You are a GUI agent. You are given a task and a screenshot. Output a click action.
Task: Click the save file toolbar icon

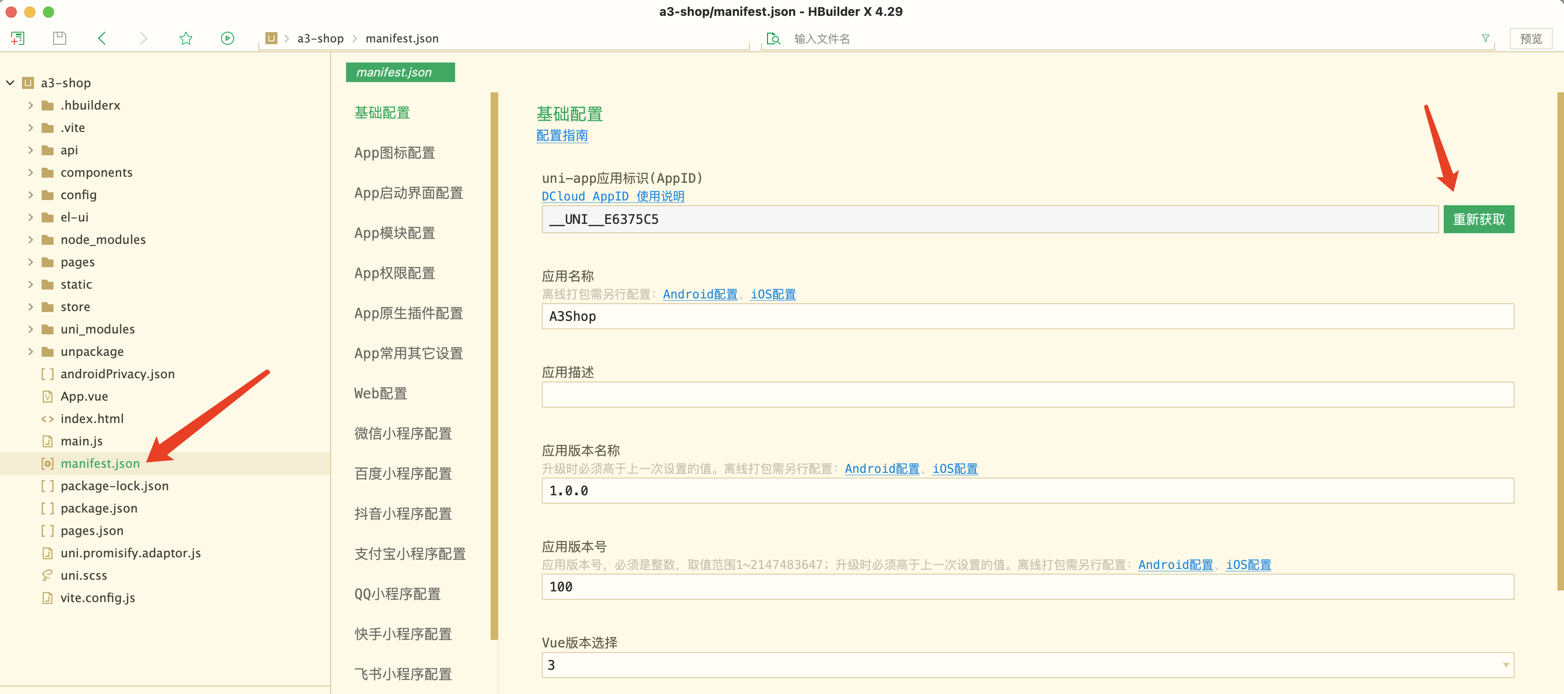tap(60, 38)
